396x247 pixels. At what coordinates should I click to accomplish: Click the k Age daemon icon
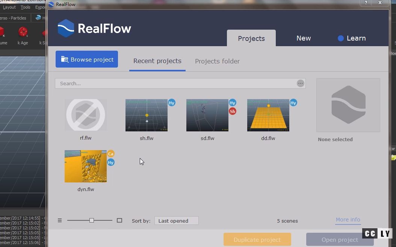coord(23,32)
